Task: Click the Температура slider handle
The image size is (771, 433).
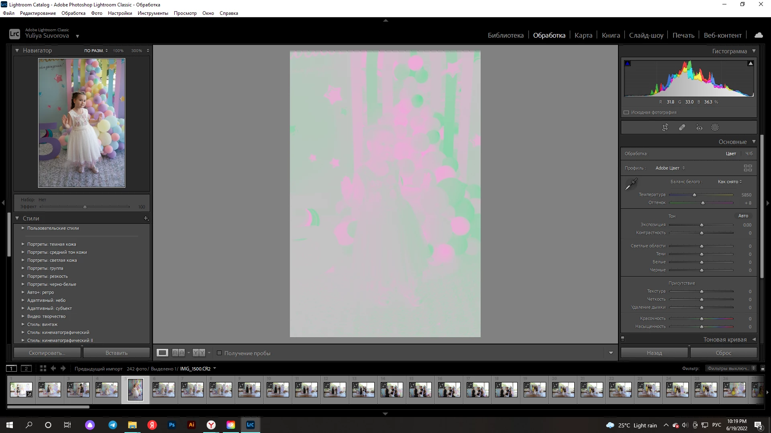Action: click(694, 195)
